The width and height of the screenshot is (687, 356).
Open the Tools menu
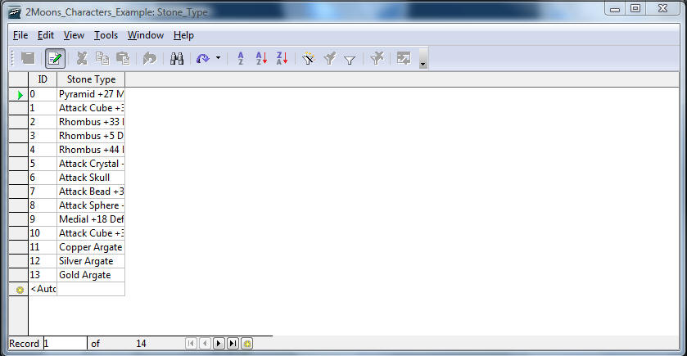[x=106, y=35]
